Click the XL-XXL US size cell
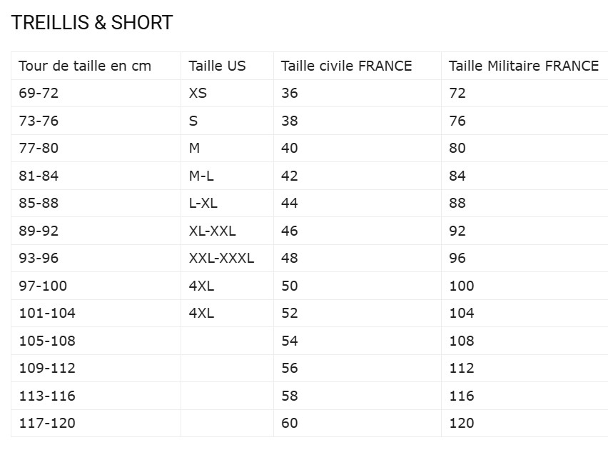Viewport: 608px width, 450px height. [x=212, y=231]
